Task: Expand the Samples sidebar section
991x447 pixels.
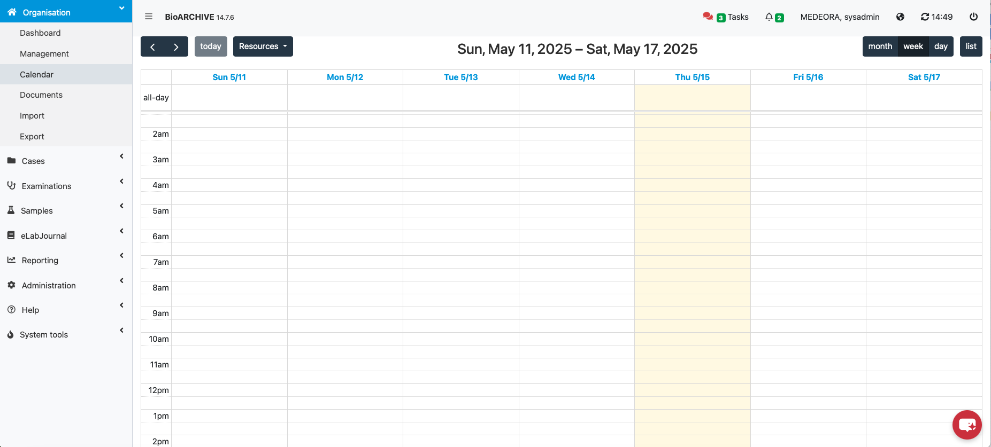Action: tap(37, 210)
